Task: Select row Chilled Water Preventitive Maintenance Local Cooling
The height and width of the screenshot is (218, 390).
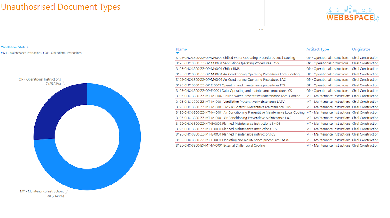Action: point(277,96)
